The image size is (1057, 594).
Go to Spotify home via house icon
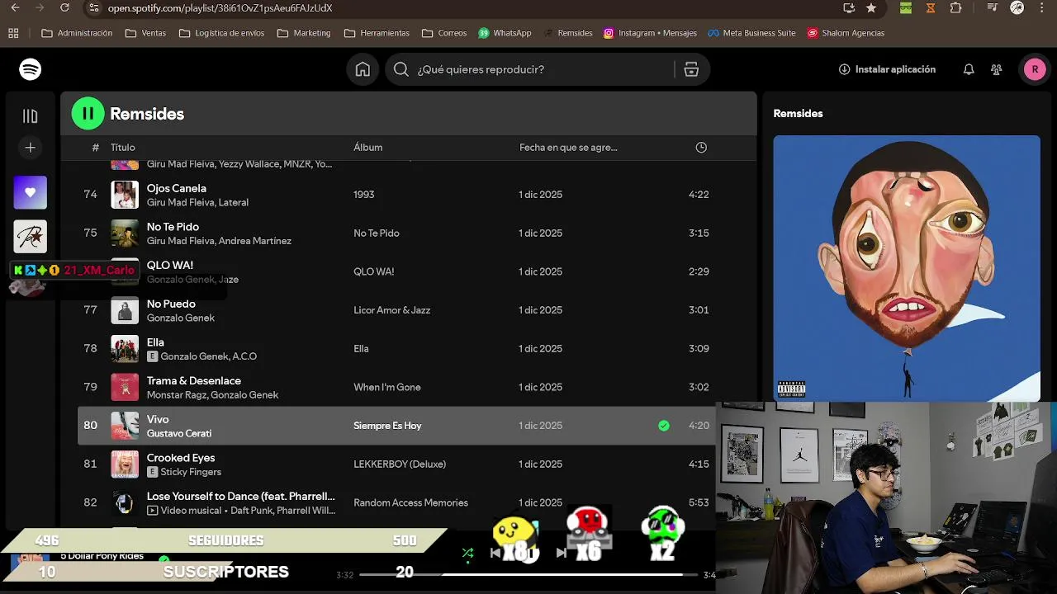click(363, 69)
